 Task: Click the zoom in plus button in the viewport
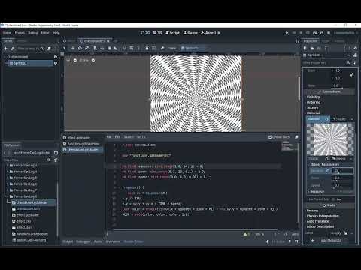[x=93, y=60]
